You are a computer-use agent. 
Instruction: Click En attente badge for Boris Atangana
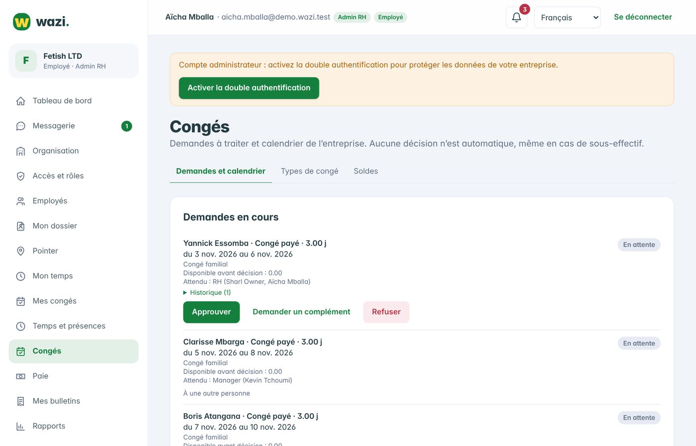pyautogui.click(x=639, y=418)
